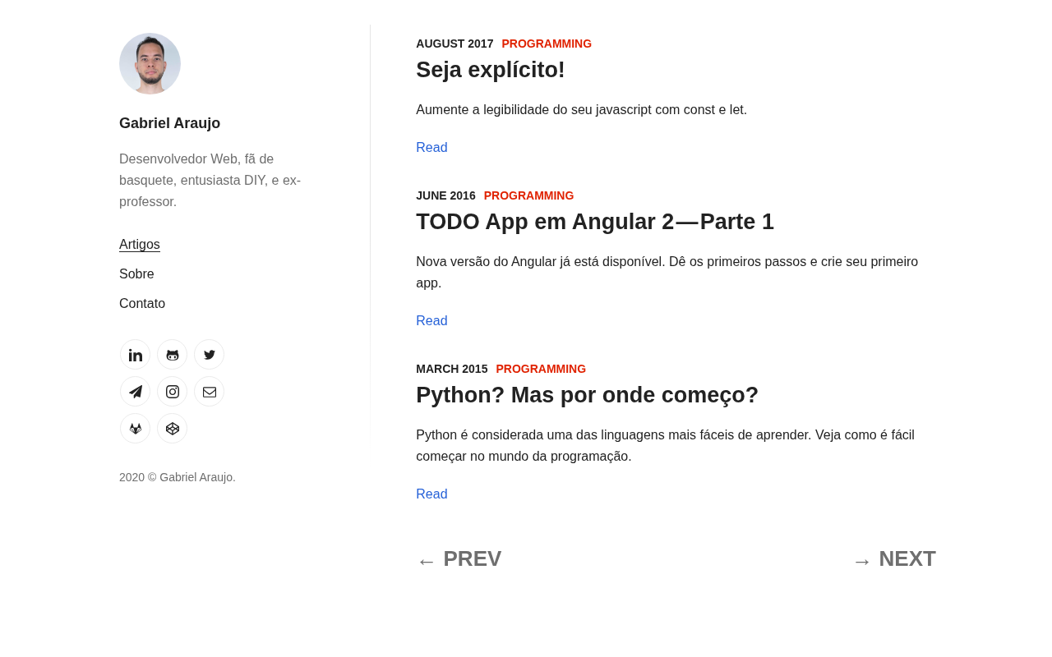
Task: Click the email envelope icon
Action: point(210,392)
